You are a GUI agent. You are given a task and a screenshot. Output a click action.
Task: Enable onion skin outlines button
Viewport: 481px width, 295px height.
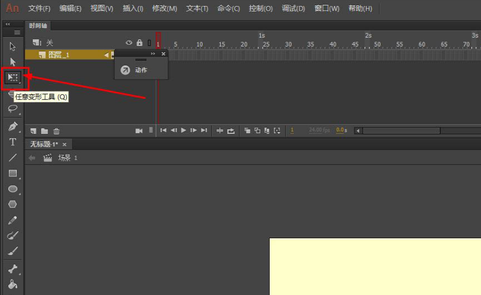257,131
